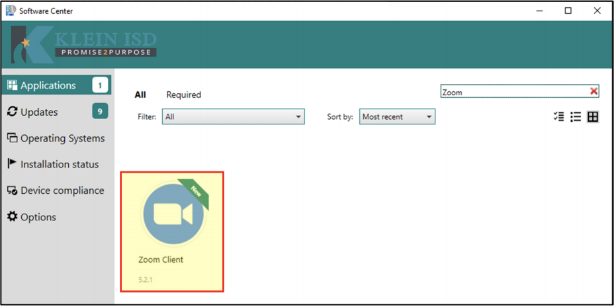Click the Installation status flag icon
Viewport: 614px width, 307px height.
coord(12,164)
